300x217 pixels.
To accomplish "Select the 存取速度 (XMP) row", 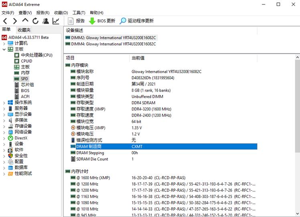I will (164, 109).
